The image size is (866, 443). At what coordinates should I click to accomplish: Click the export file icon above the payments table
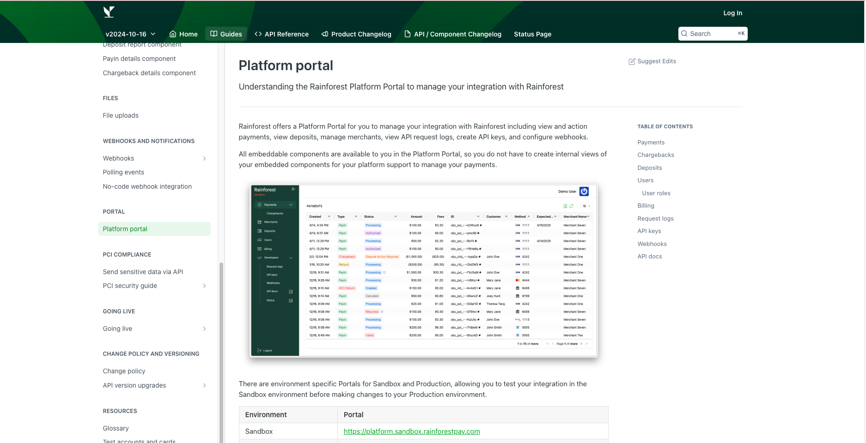pos(566,206)
